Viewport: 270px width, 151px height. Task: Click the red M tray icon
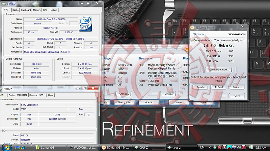(243, 147)
